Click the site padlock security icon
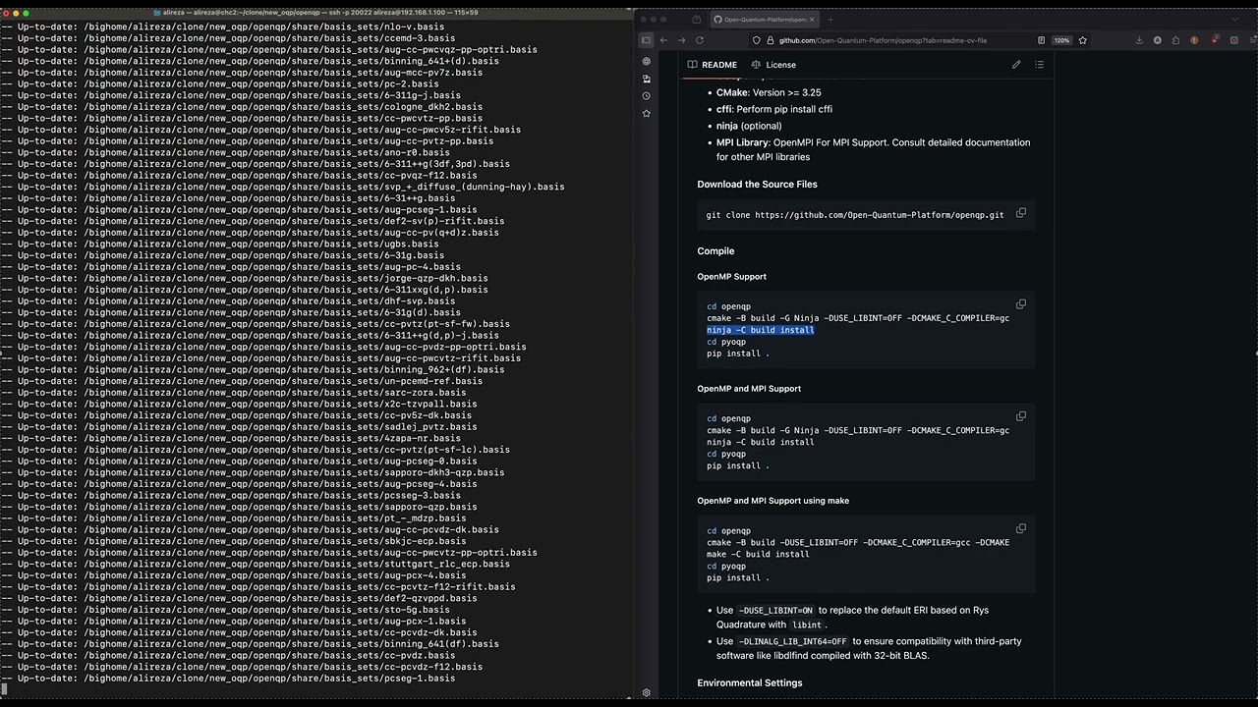1258x707 pixels. click(x=770, y=40)
